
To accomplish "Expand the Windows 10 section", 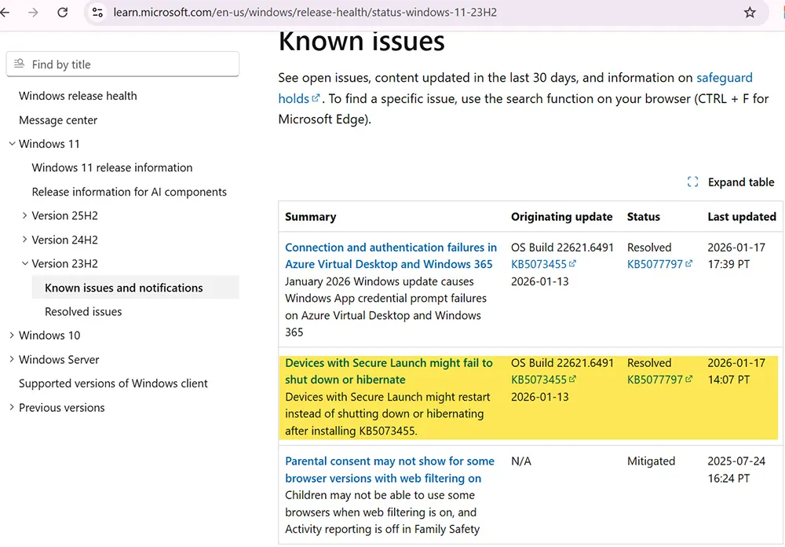I will tap(11, 335).
